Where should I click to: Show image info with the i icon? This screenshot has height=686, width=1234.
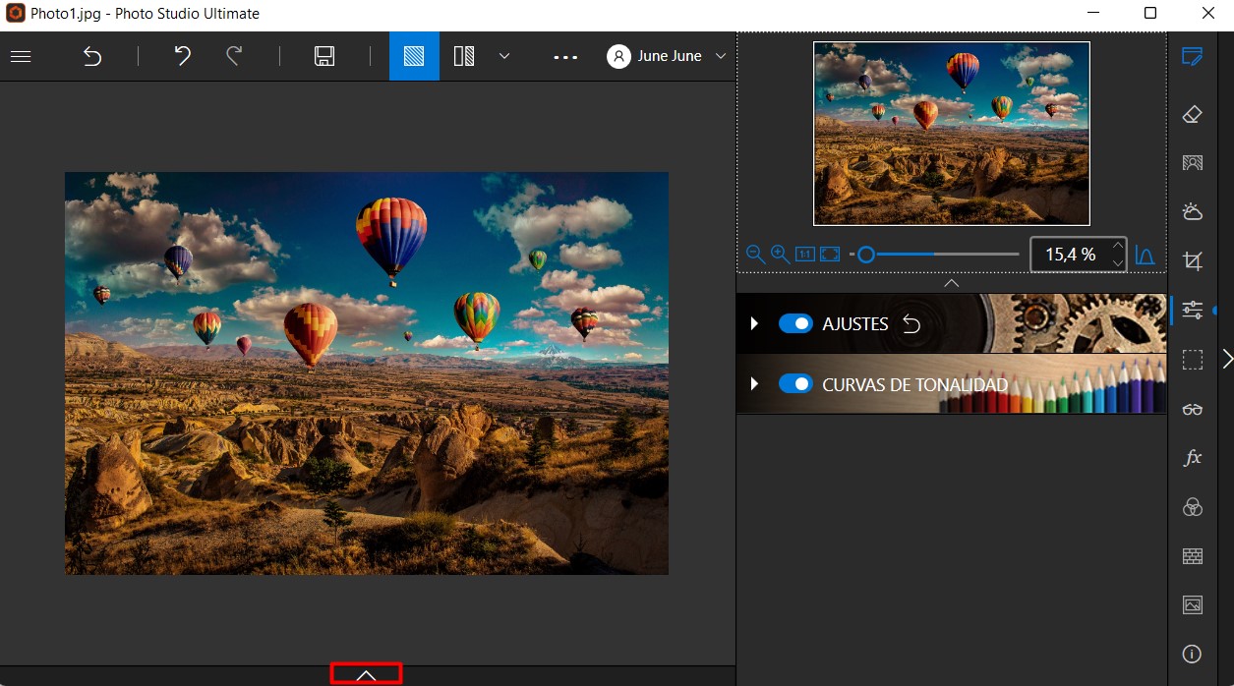pos(1193,654)
